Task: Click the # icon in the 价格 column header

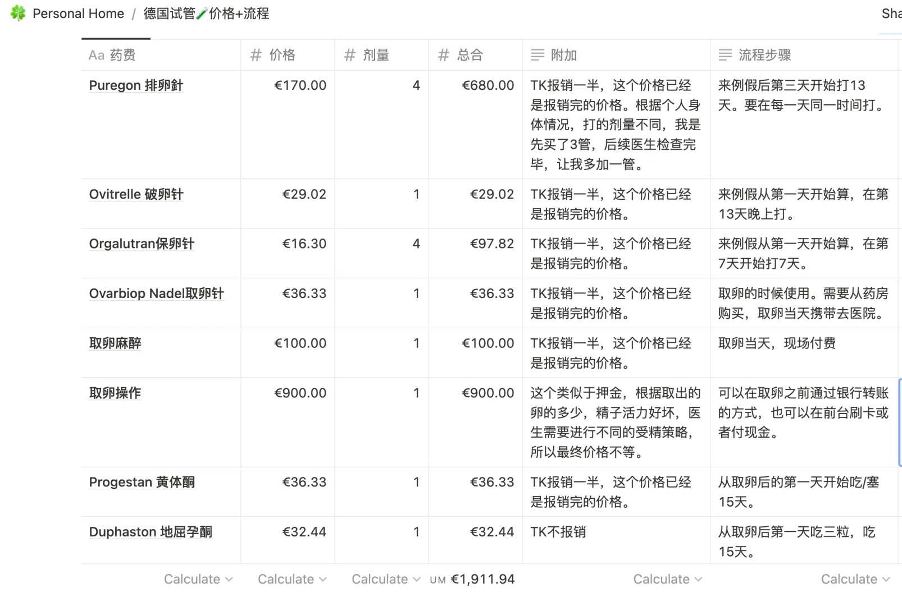Action: click(256, 55)
